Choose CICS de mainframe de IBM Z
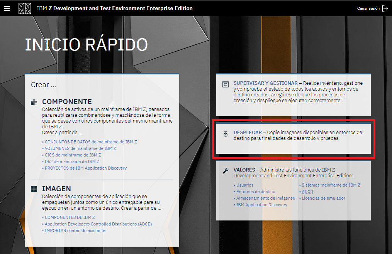392x254 pixels. (73, 155)
